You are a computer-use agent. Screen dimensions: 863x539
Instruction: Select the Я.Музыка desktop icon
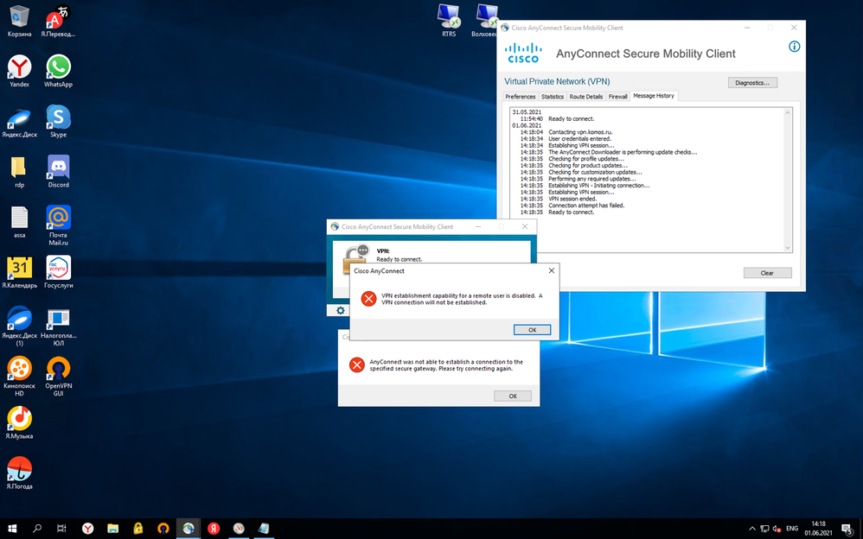point(19,422)
